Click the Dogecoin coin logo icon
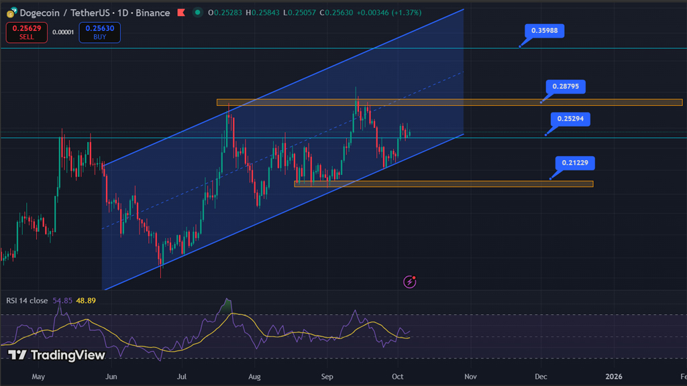The height and width of the screenshot is (386, 687). (11, 13)
